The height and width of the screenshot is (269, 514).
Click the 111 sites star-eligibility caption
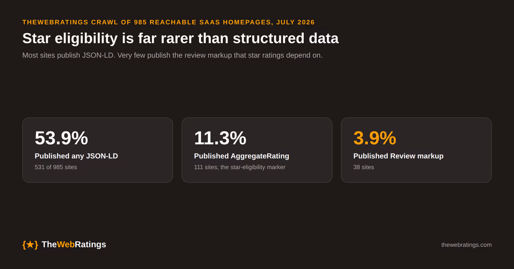239,167
